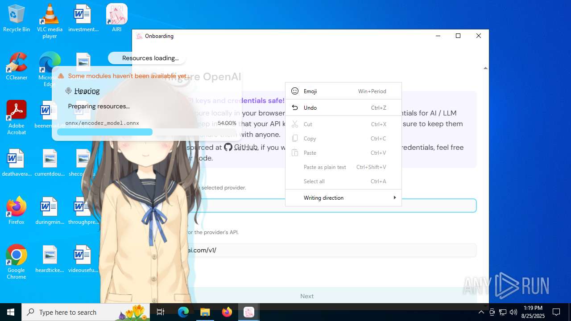The image size is (571, 321).
Task: Open the currentdou image file
Action: 50,163
